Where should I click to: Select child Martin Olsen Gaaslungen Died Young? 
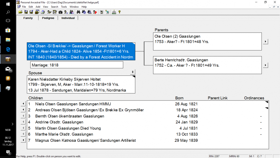(68, 128)
